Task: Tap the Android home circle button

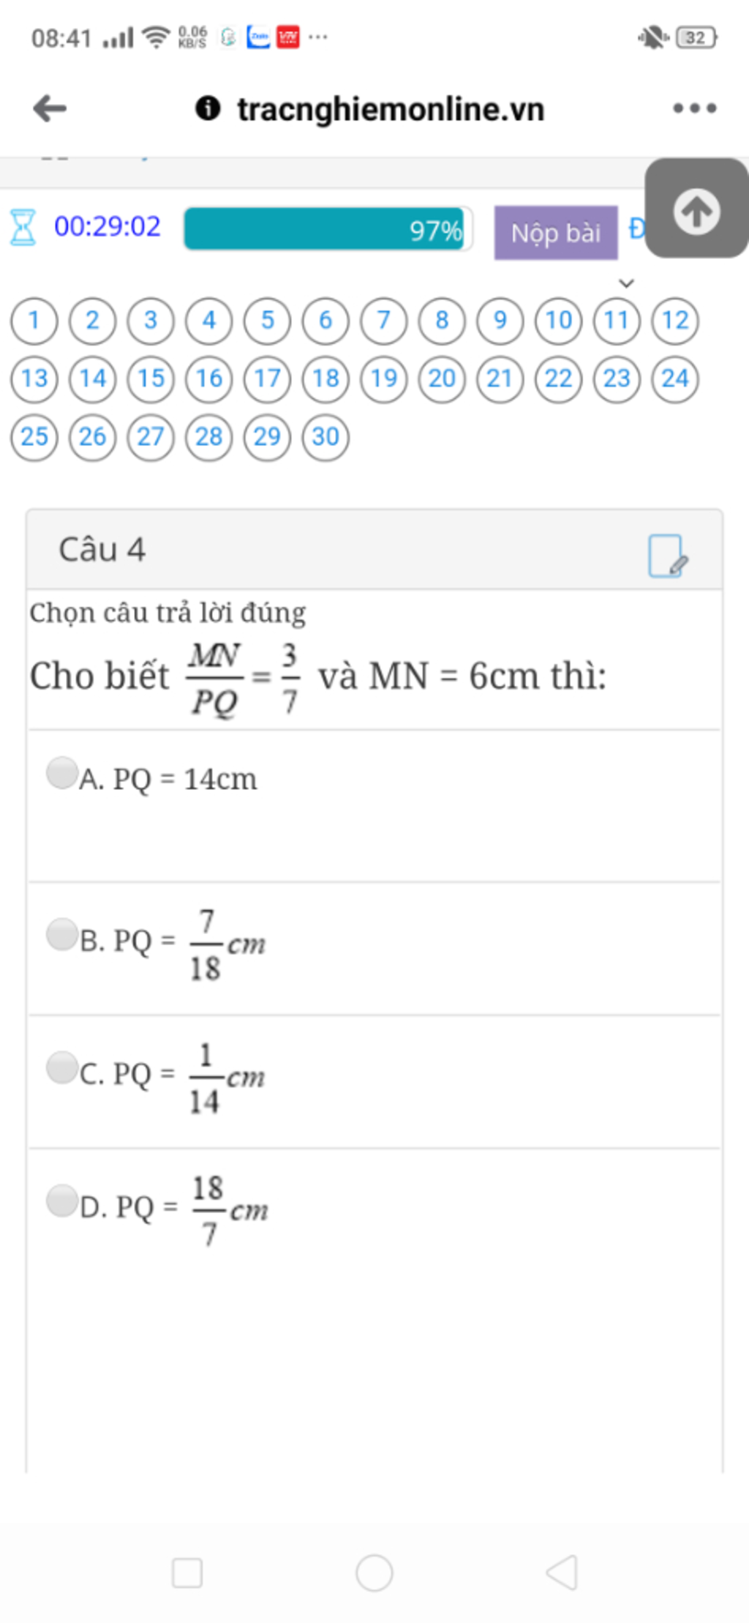Action: 374,1572
